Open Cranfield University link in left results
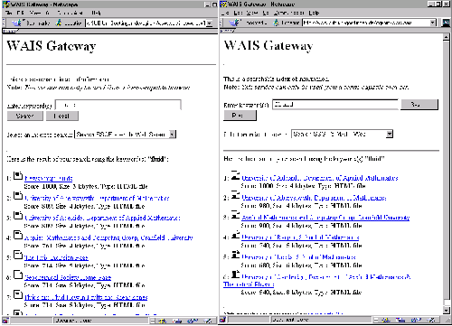The width and height of the screenshot is (452, 326). click(108, 238)
